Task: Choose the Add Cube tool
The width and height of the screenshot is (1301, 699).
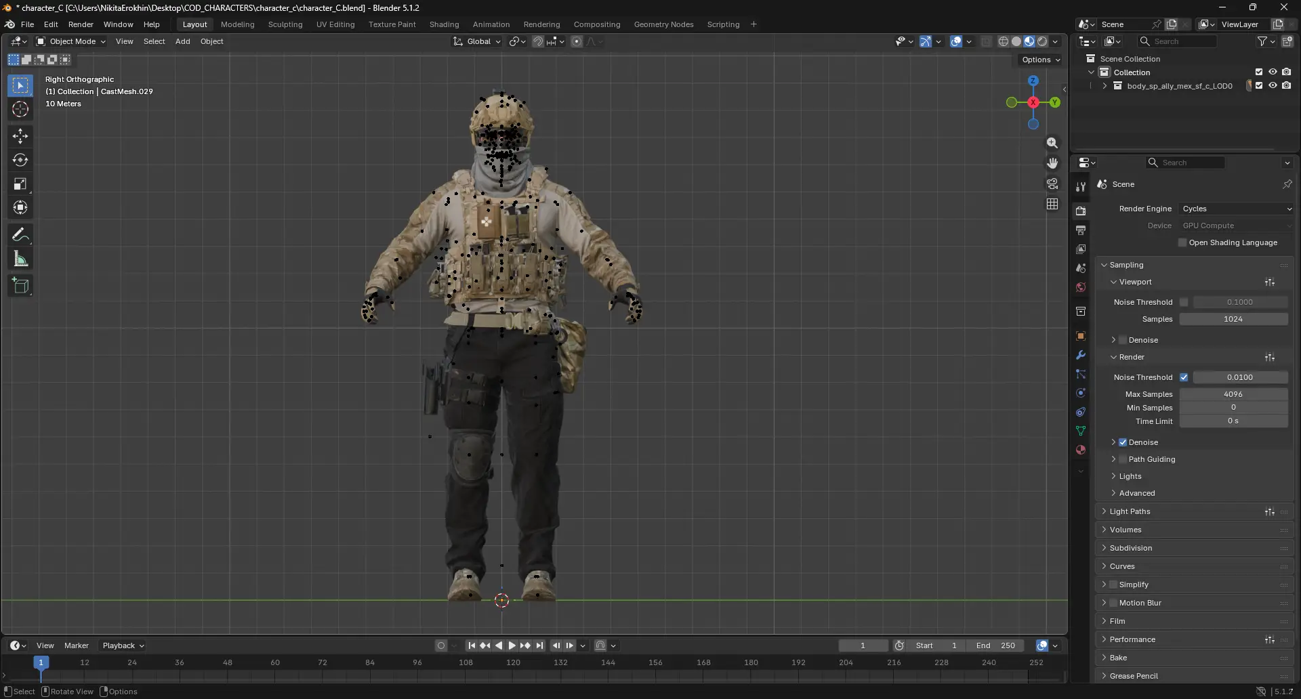Action: coord(20,286)
